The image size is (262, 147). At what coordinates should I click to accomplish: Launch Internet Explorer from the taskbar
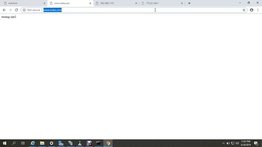pyautogui.click(x=33, y=143)
